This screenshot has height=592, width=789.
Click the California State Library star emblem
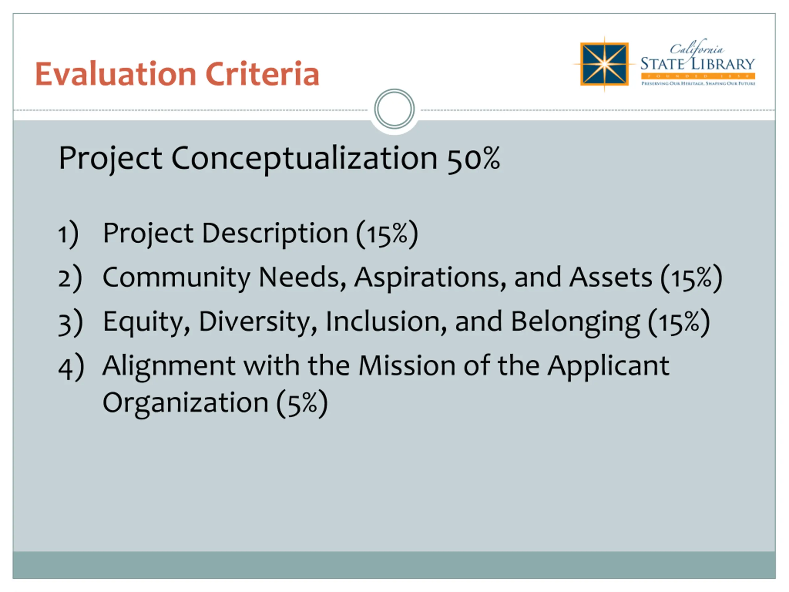pyautogui.click(x=604, y=64)
